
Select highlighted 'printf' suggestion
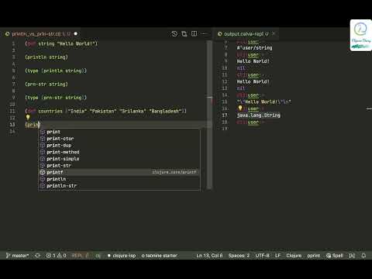119,172
